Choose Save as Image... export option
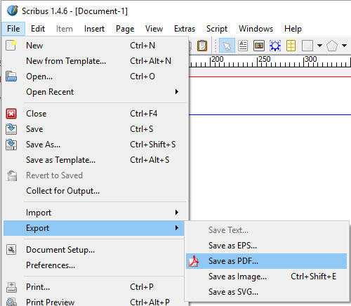Viewport: 351px width, 306px height. (266, 277)
